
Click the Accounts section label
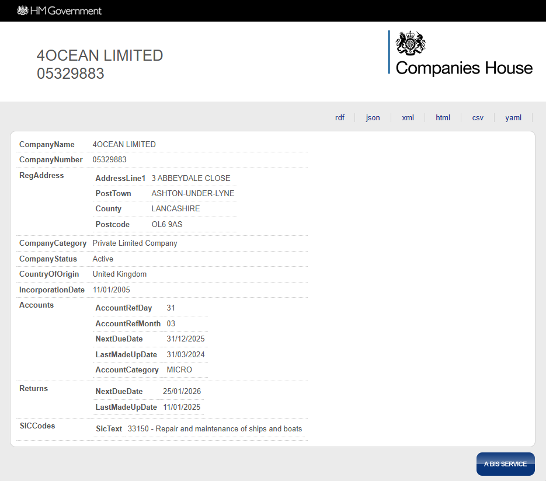click(36, 305)
